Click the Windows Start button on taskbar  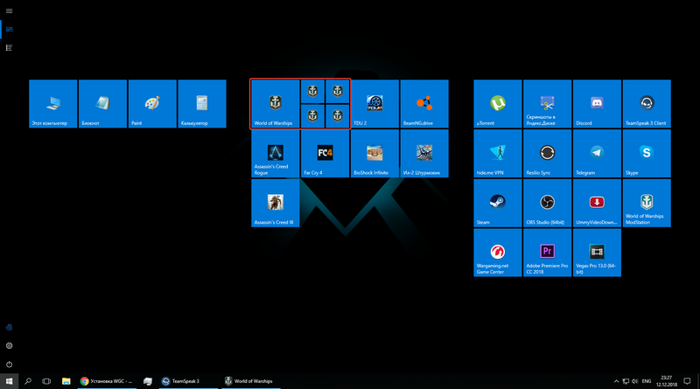9,381
